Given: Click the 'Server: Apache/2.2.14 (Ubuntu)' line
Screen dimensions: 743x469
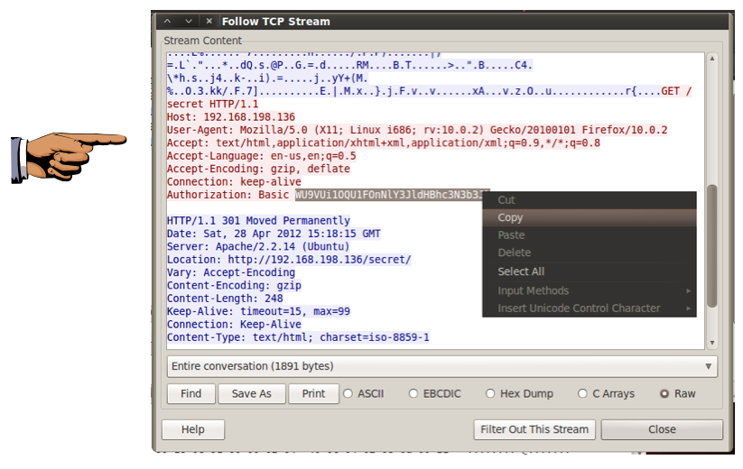Looking at the screenshot, I should [x=258, y=246].
